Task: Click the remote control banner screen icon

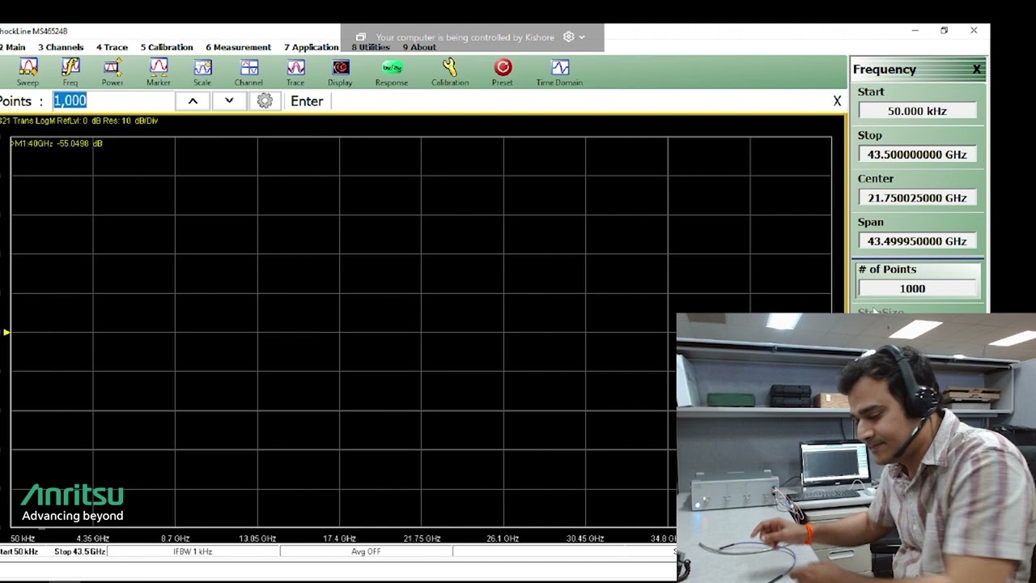Action: (x=361, y=37)
